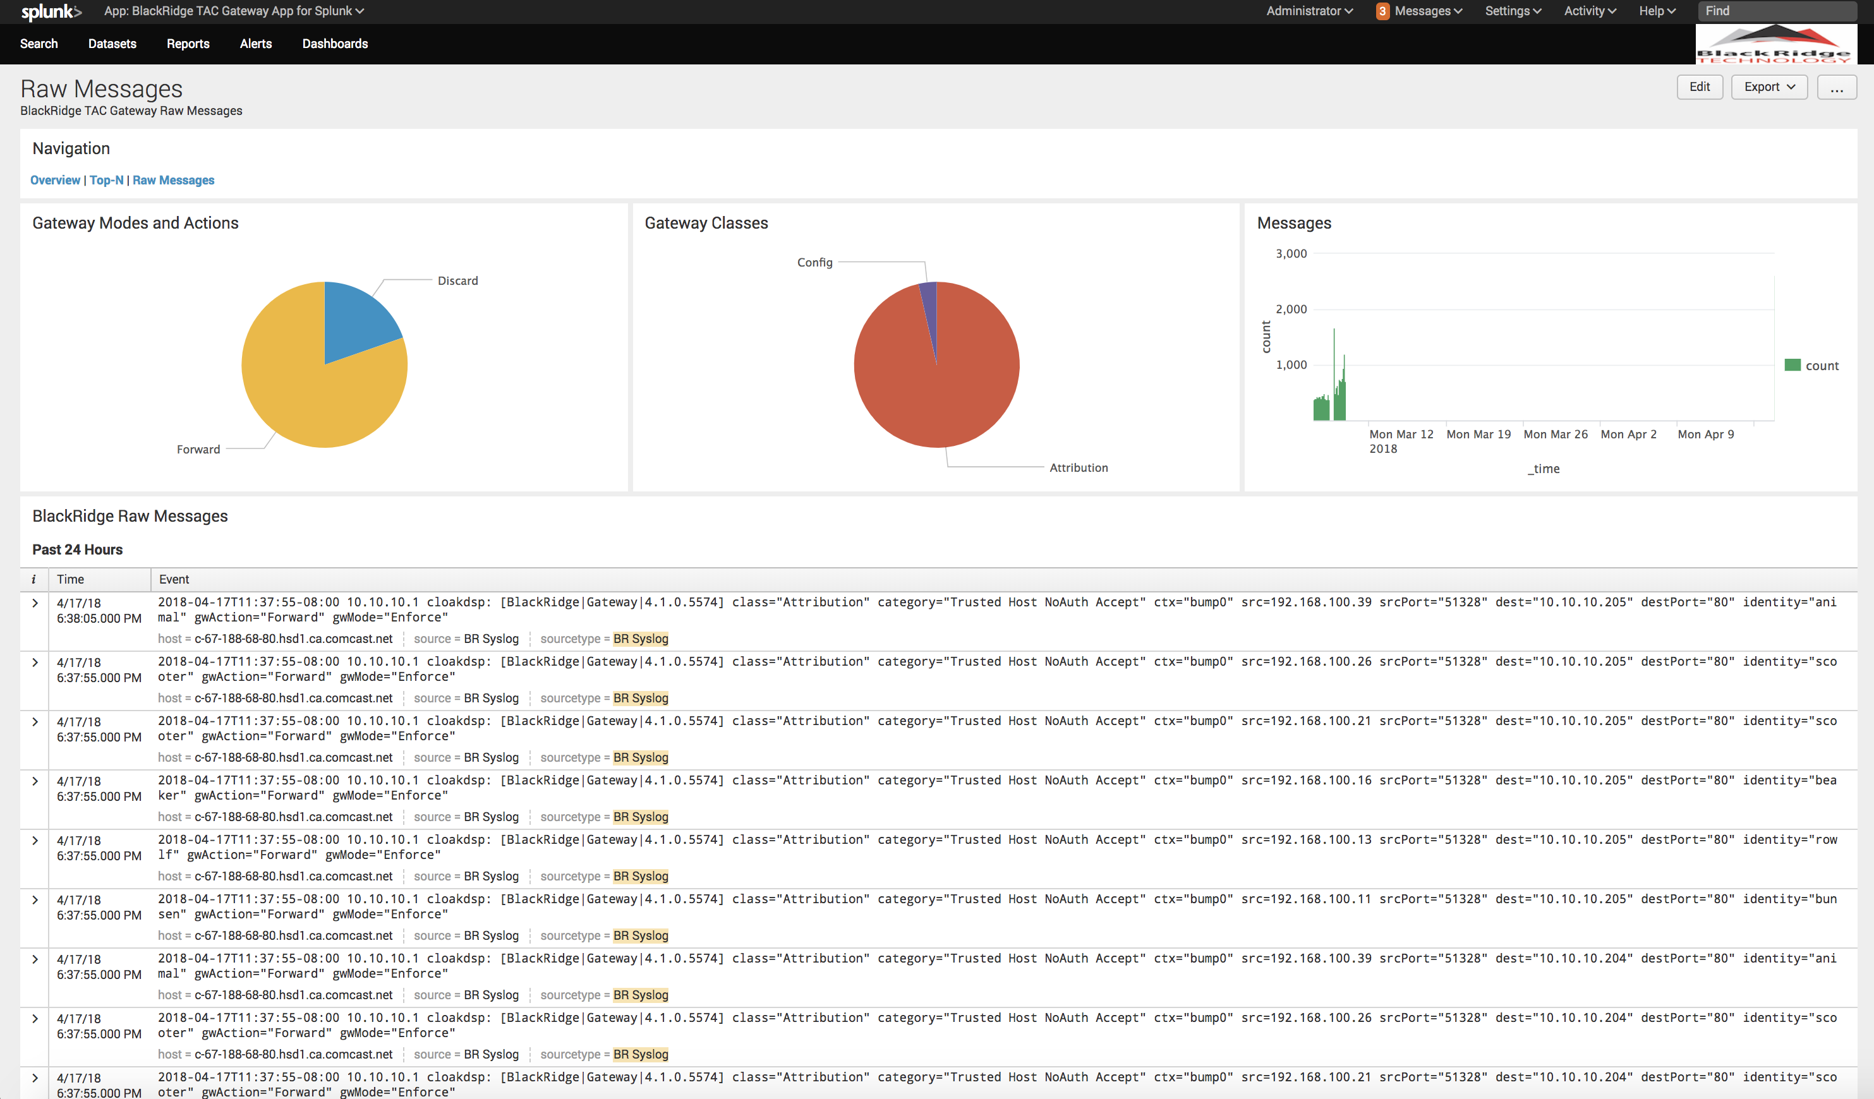Click the Find search field
The image size is (1874, 1099).
pyautogui.click(x=1777, y=11)
